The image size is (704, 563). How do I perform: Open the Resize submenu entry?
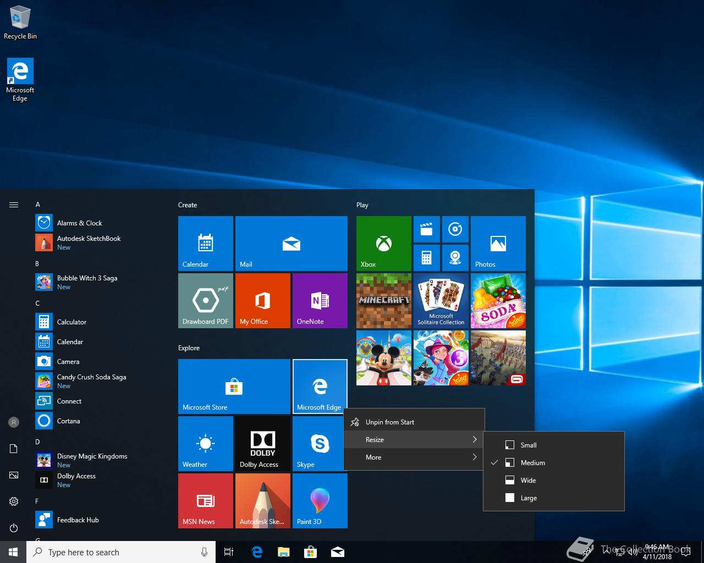414,439
